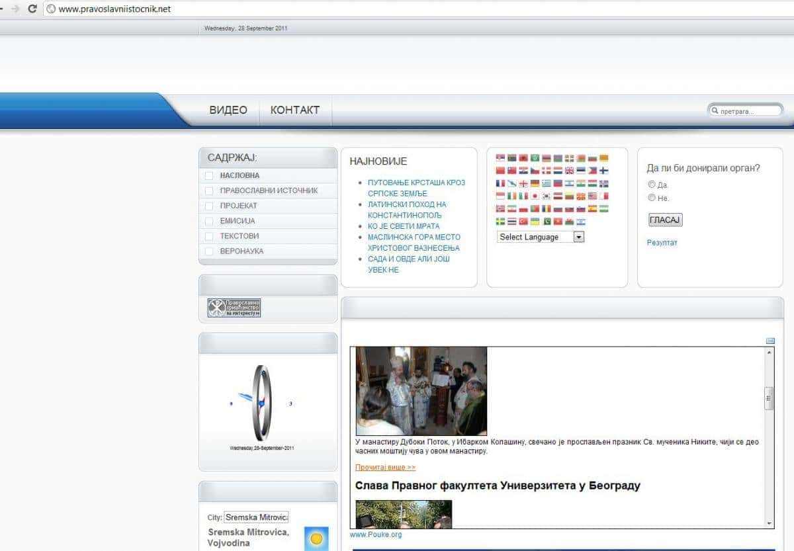Visit the www.Pouke.org link
The image size is (794, 551).
click(376, 534)
